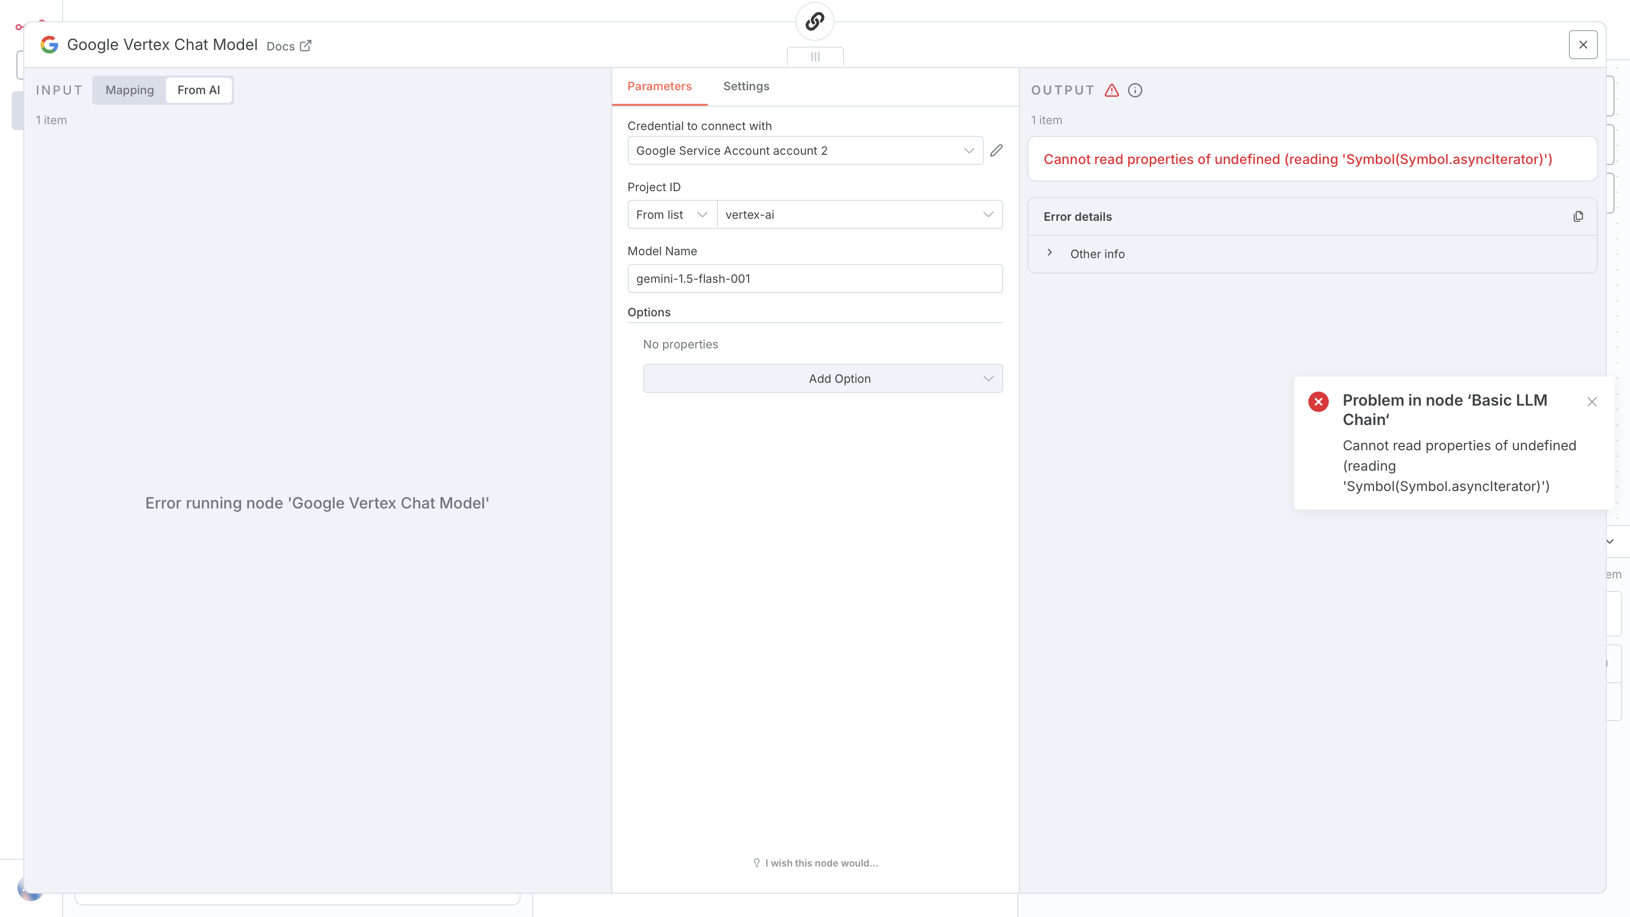
Task: Click the Model Name input field
Action: pos(815,278)
